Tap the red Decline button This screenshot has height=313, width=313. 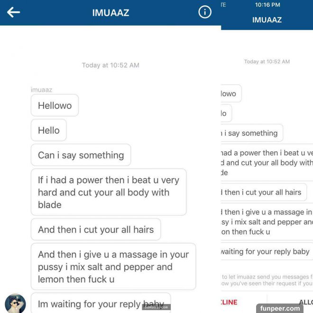[x=229, y=302]
